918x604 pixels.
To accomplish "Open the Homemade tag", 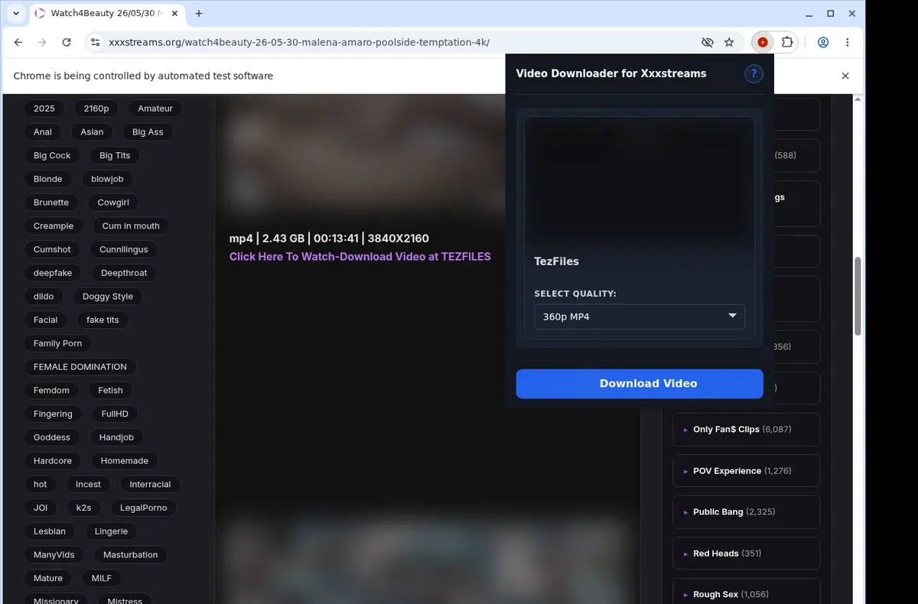I will [x=125, y=461].
